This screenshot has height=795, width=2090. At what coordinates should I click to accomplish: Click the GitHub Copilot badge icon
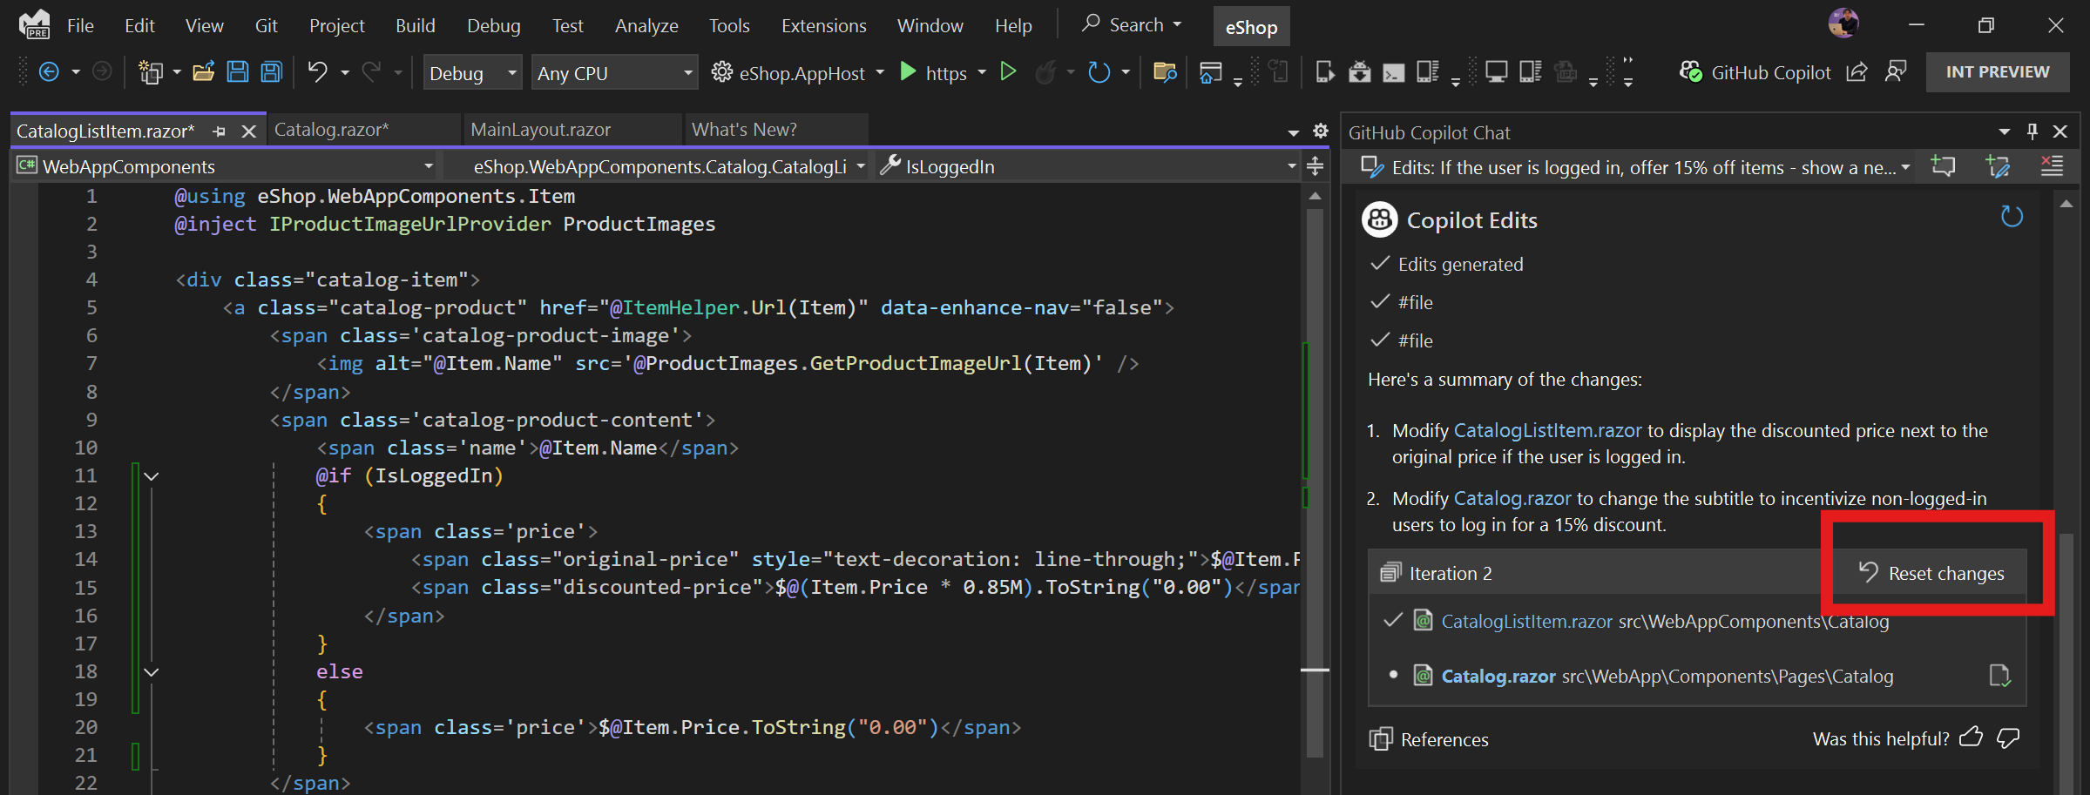(1690, 72)
